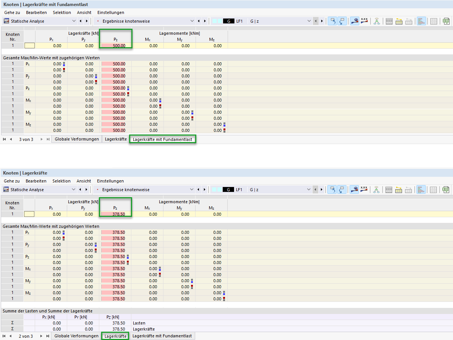Go to next table, '3 von 3' navigator
The height and width of the screenshot is (340, 453).
pyautogui.click(x=41, y=139)
